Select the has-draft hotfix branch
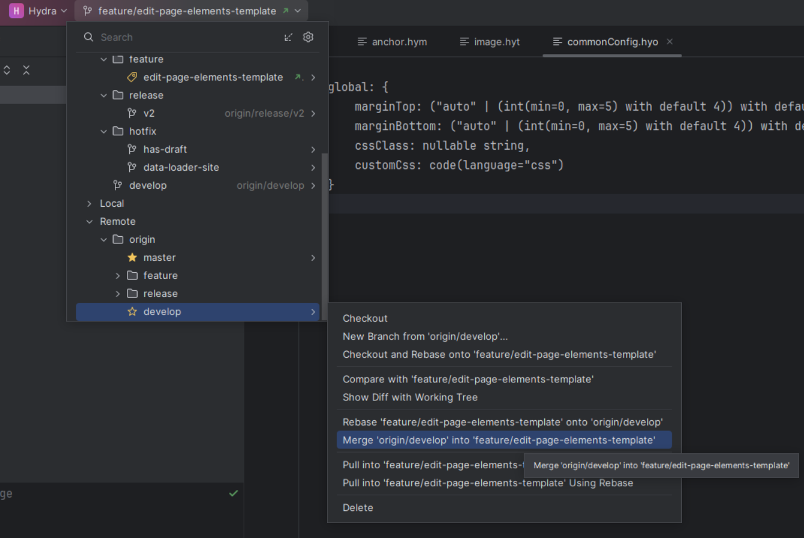Image resolution: width=804 pixels, height=538 pixels. pos(165,149)
